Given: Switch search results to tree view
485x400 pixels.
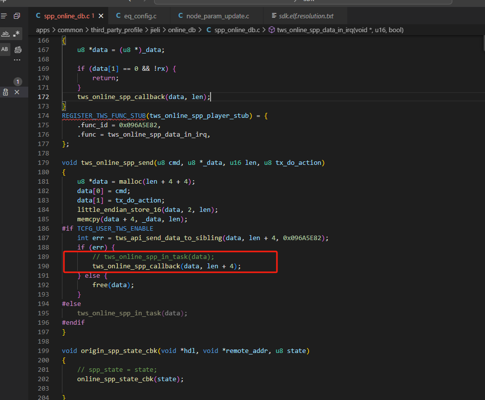Looking at the screenshot, I should click(x=4, y=16).
